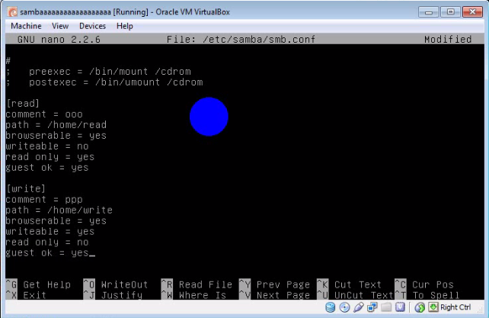
Task: Click the ^O WriteOut shortcut
Action: click(x=116, y=284)
